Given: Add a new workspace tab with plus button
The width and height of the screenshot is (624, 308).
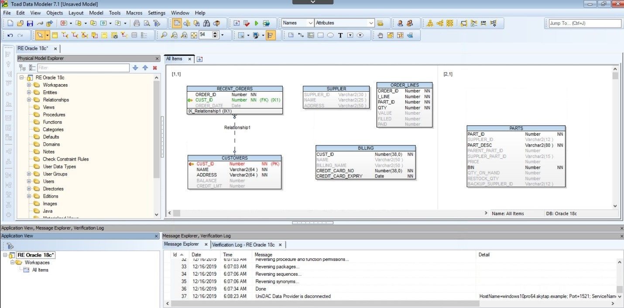Looking at the screenshot, I should tap(199, 59).
